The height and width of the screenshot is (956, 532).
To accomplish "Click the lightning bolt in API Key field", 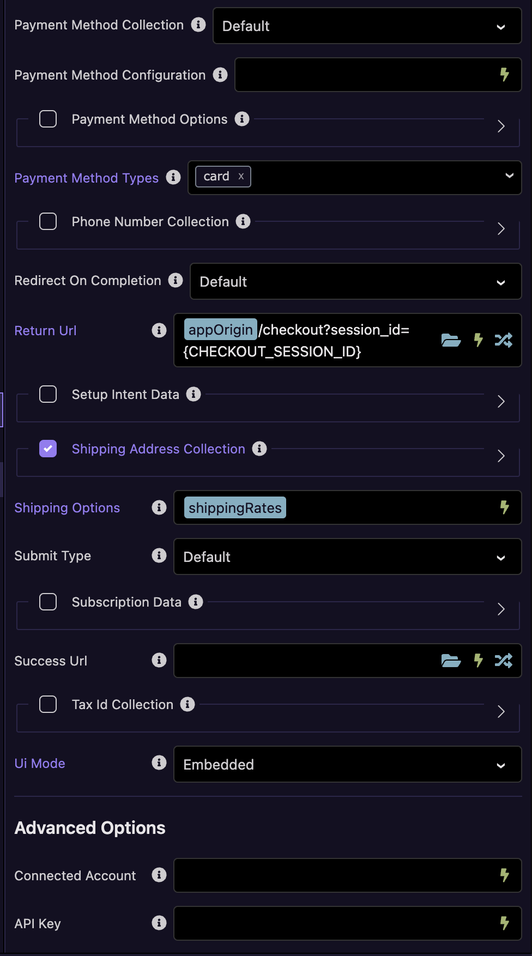I will coord(505,923).
